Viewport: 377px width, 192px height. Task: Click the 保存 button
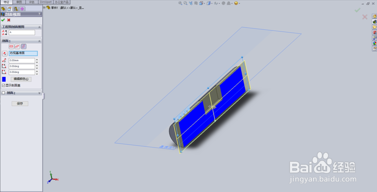point(20,104)
